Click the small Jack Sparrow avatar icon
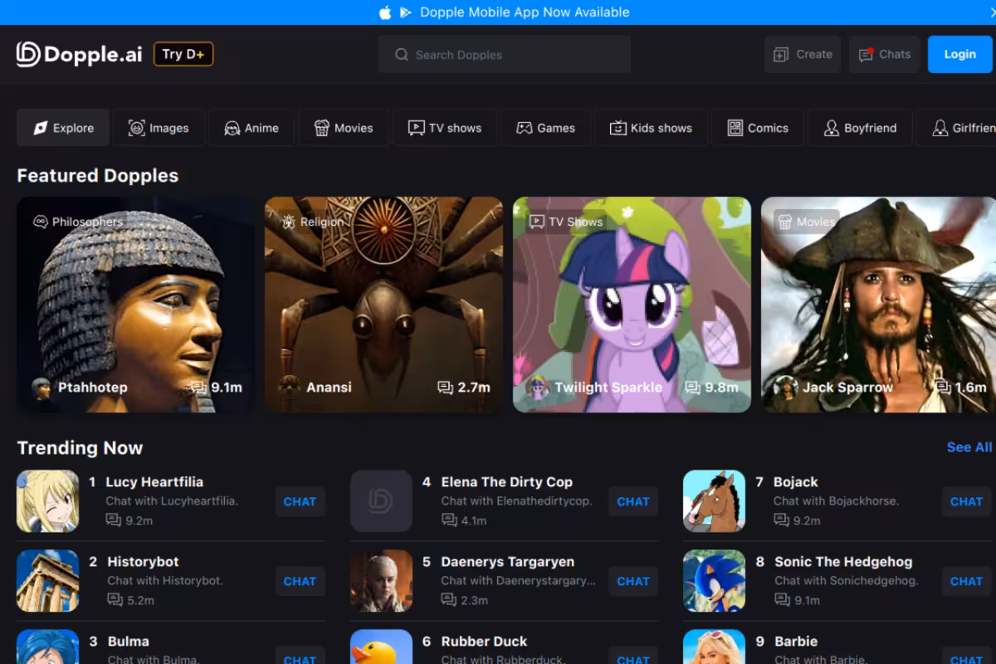The height and width of the screenshot is (664, 996). point(786,388)
